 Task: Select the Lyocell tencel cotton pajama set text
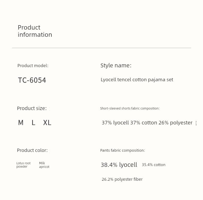point(137,80)
